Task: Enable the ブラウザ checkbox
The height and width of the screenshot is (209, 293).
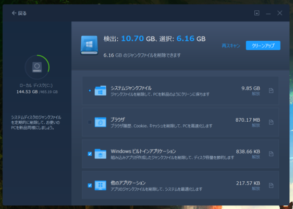Action: click(x=90, y=122)
